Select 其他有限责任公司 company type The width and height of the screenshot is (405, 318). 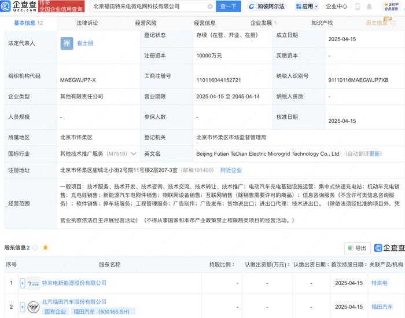tap(82, 96)
